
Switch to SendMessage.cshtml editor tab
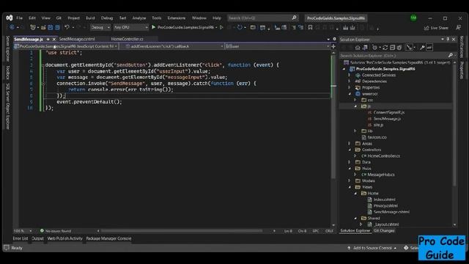[77, 39]
